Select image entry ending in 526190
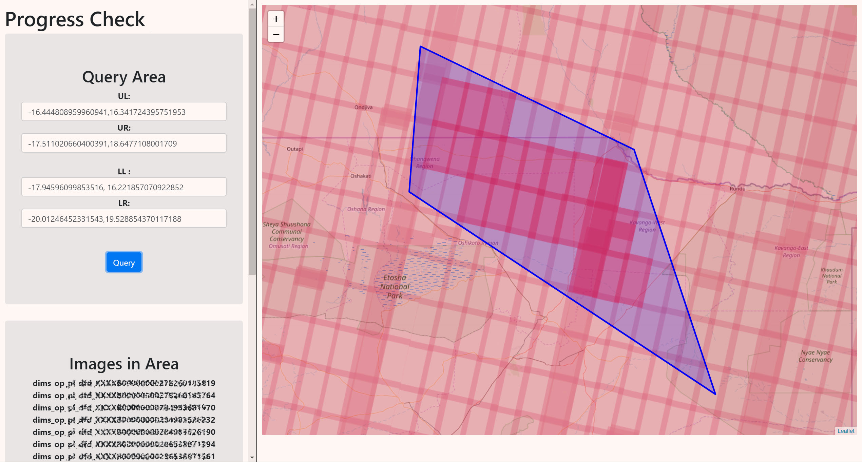This screenshot has height=462, width=862. 124,432
